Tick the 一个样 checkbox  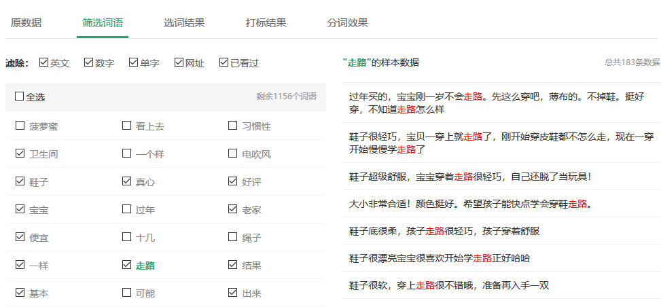pyautogui.click(x=126, y=153)
